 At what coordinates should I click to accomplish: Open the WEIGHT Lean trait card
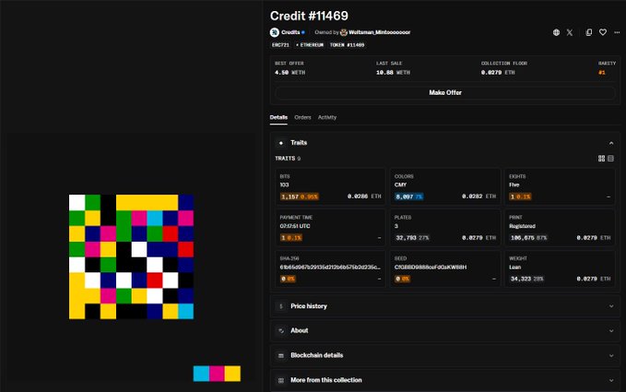pyautogui.click(x=561, y=269)
